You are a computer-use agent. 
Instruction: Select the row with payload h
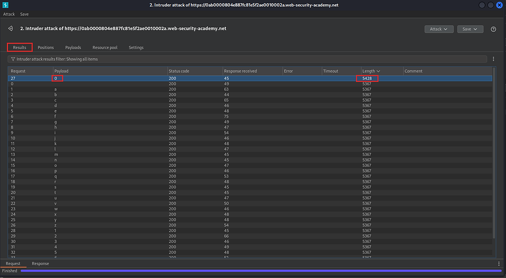250,127
